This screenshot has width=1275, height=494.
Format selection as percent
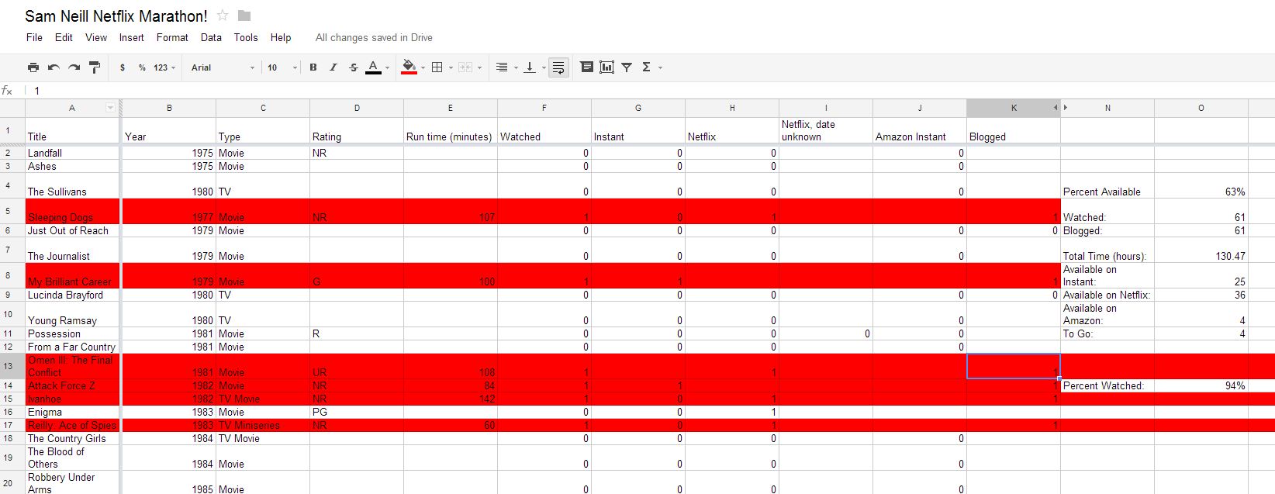(142, 67)
